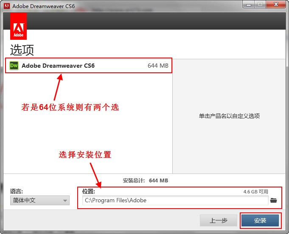
Task: Click the C:\Program Files\Adobe path field
Action: [175, 200]
